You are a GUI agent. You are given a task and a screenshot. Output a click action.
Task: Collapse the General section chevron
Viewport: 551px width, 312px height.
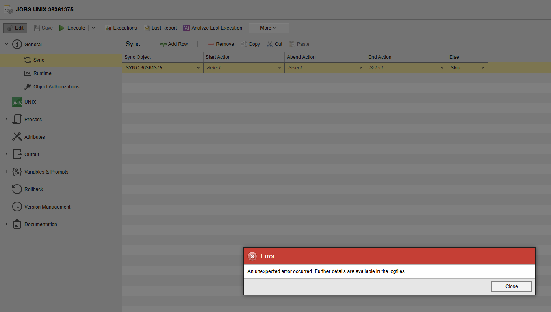(x=6, y=44)
